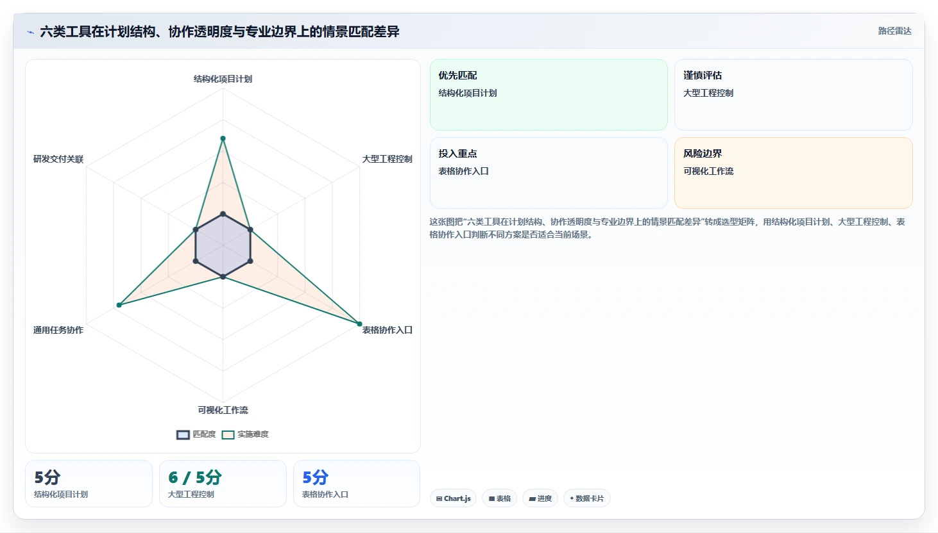Click the description paragraph starting 这张图把

(667, 228)
